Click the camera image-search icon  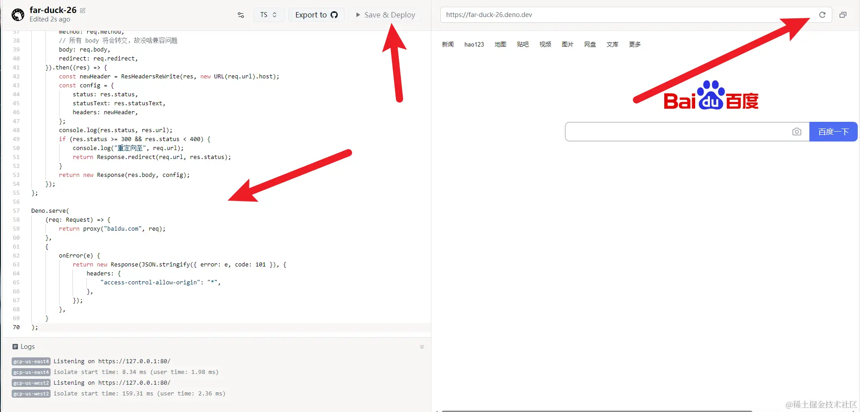pyautogui.click(x=796, y=132)
